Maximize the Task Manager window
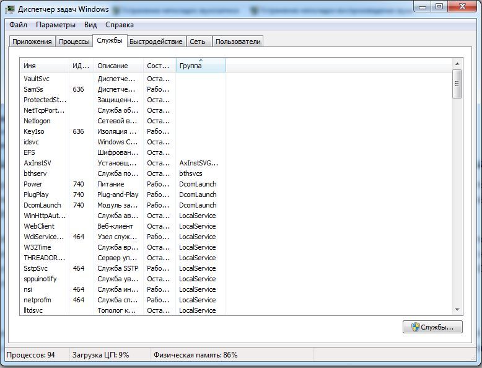 click(x=440, y=6)
